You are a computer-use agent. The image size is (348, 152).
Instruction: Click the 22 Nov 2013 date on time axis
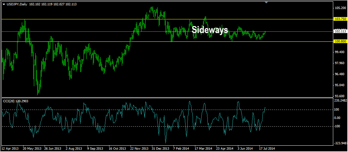[x=139, y=148]
